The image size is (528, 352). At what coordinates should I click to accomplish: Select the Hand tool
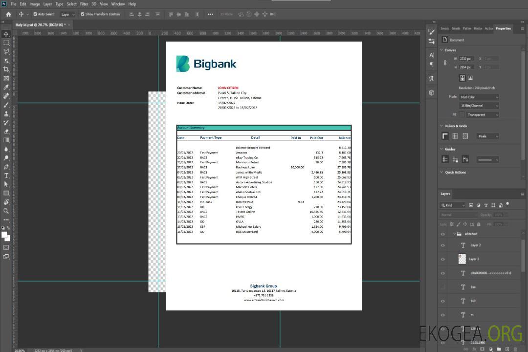pyautogui.click(x=6, y=202)
